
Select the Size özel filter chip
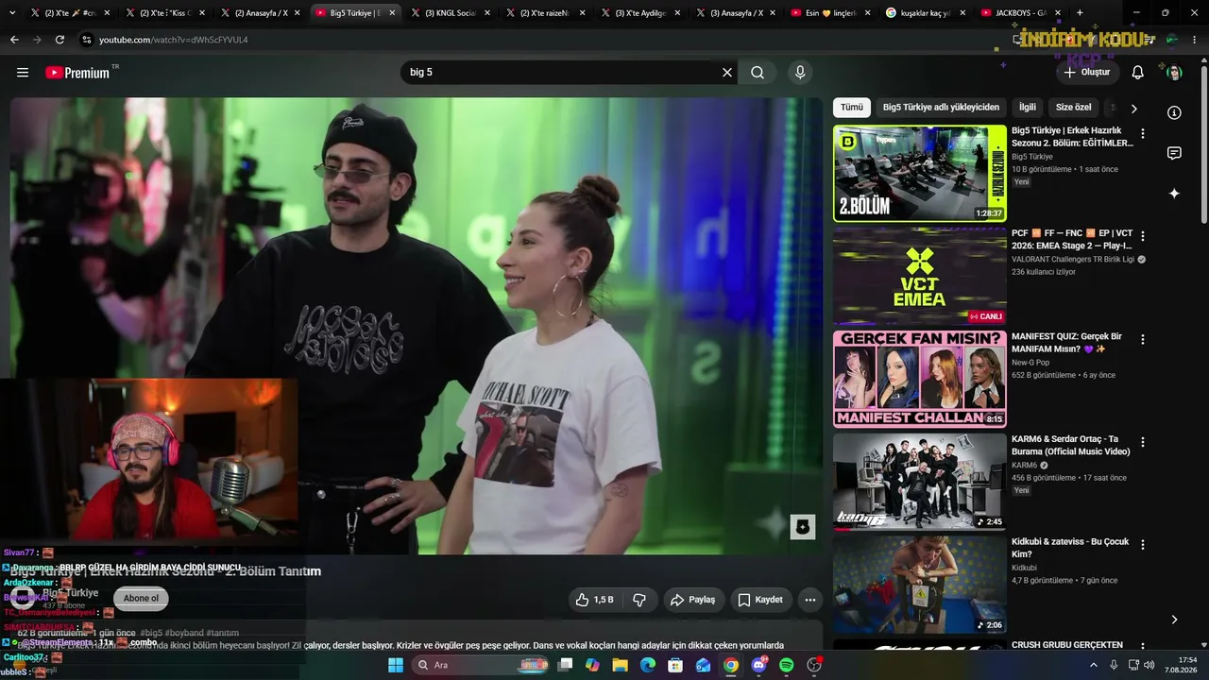1073,108
